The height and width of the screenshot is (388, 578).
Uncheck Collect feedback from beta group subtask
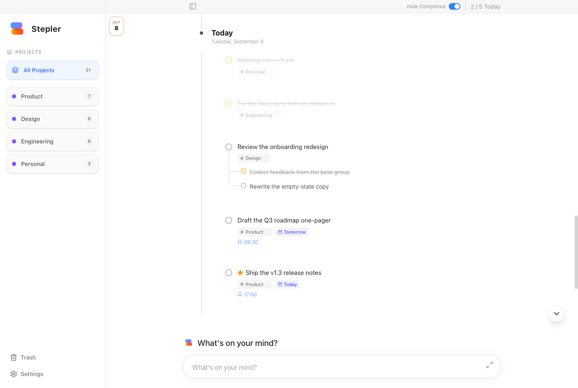pyautogui.click(x=244, y=171)
